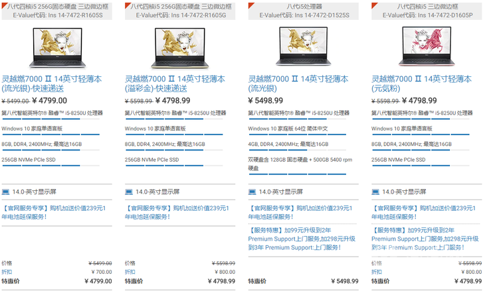
Task: Click the ¥4798.99 price under 元气粉
Action: [419, 101]
